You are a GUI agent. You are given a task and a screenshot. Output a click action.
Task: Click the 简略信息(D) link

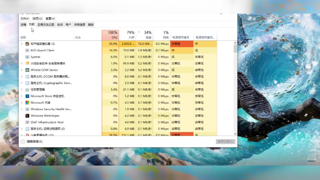pyautogui.click(x=34, y=142)
